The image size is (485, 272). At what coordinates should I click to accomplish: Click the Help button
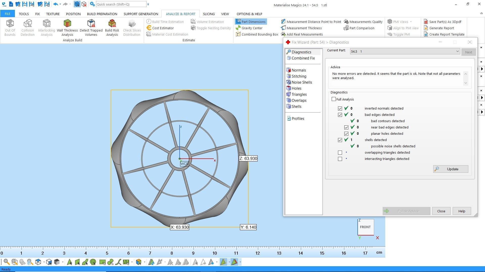[x=462, y=211]
